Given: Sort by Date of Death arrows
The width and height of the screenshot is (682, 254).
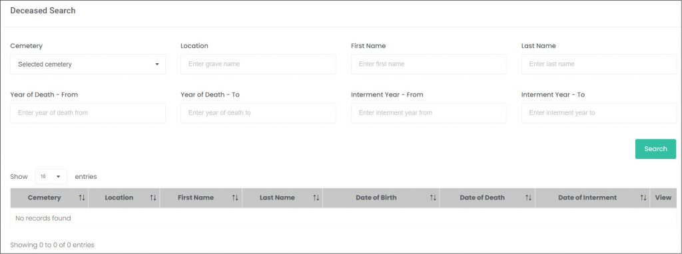Looking at the screenshot, I should point(528,198).
